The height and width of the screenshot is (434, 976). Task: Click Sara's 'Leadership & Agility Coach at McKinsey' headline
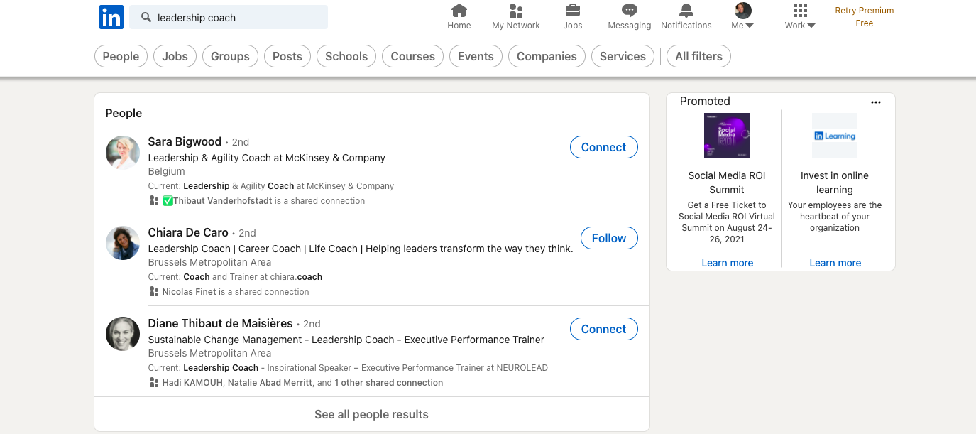266,158
